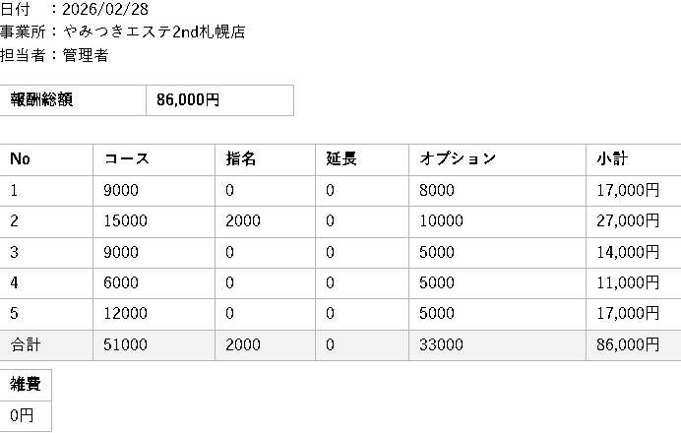Select row 2 option value 10000
Viewport: 681px width, 433px height.
441,221
